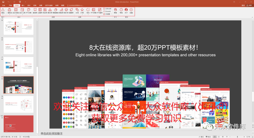Switch to the 开始 Home tab
The height and width of the screenshot is (138, 254).
[x=10, y=6]
